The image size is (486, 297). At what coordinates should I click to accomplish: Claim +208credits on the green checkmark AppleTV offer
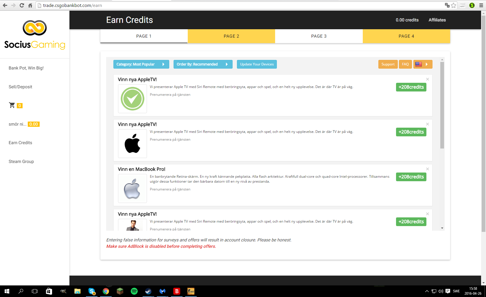point(411,87)
